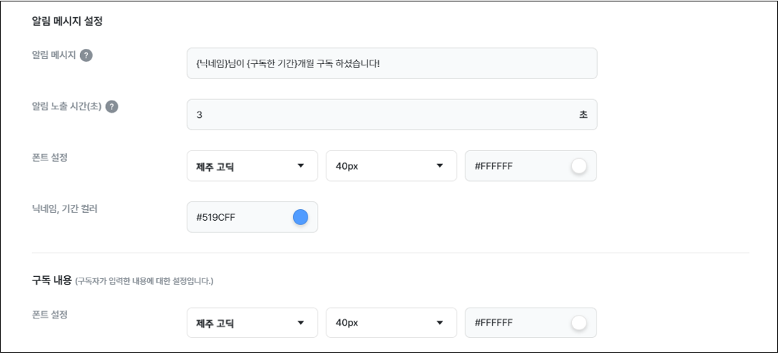The width and height of the screenshot is (778, 353).
Task: Click the #FFFFFF color field under 구독 내용
Action: [531, 323]
